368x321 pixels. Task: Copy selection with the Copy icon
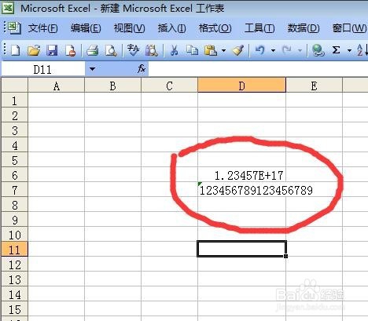tap(192, 50)
